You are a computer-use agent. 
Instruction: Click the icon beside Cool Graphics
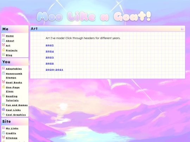4,114
